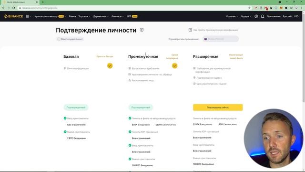Click Подтвержденный badge under Промежуточная
Image resolution: width=305 pixels, height=172 pixels.
[141, 107]
